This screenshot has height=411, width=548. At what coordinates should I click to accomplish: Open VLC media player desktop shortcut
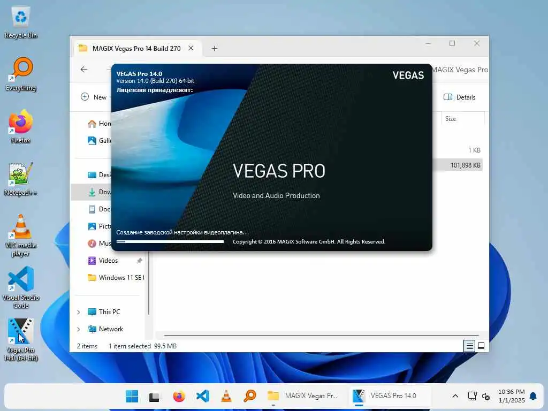(x=21, y=235)
